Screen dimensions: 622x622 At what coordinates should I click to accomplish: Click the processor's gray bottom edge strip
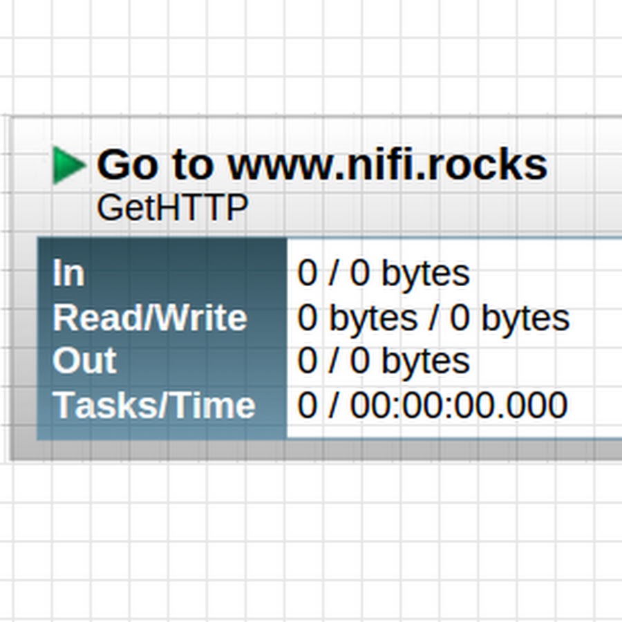pos(316,450)
